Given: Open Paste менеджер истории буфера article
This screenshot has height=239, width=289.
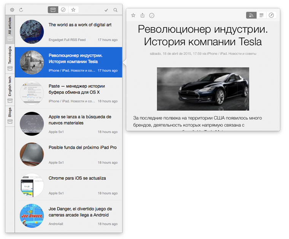Looking at the screenshot, I should (68, 93).
